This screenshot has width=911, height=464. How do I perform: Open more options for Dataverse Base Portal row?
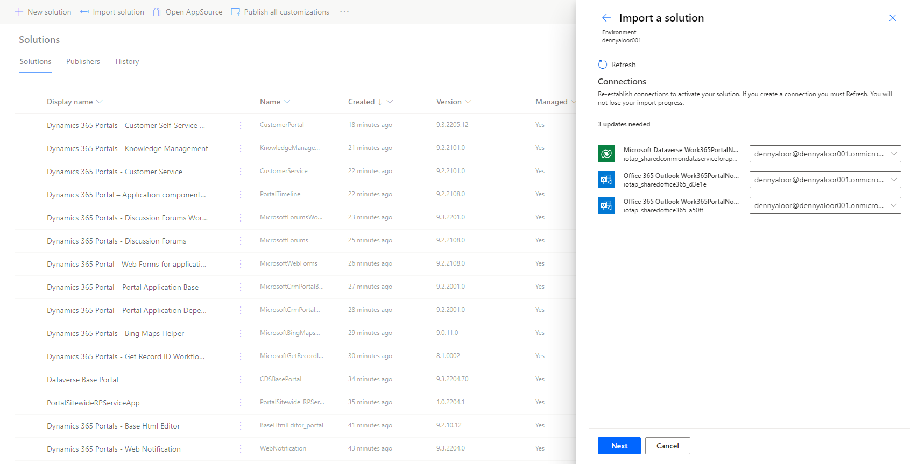pos(241,380)
